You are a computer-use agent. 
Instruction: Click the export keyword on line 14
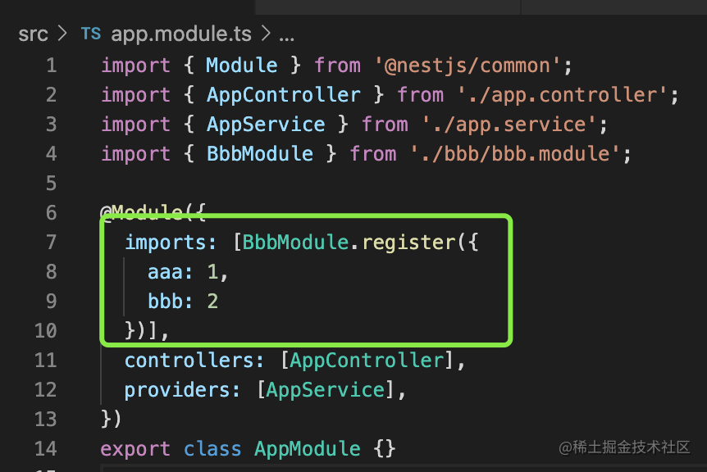135,449
